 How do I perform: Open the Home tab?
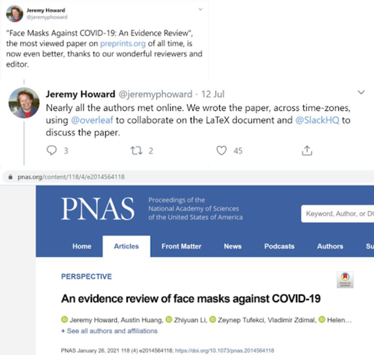(82, 246)
